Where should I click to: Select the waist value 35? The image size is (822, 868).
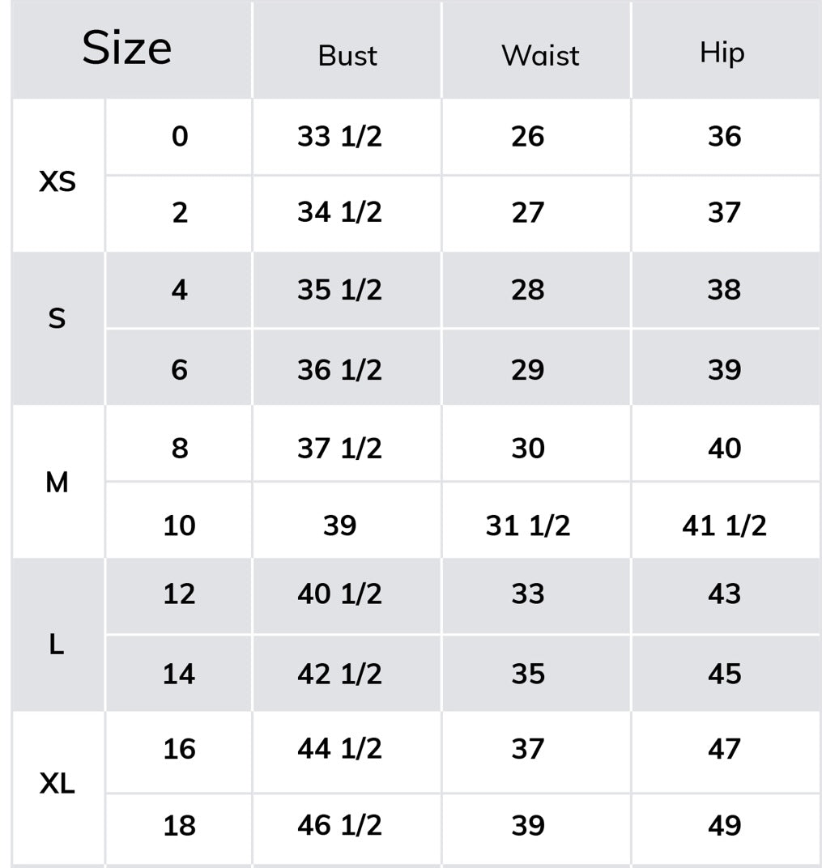tap(527, 674)
